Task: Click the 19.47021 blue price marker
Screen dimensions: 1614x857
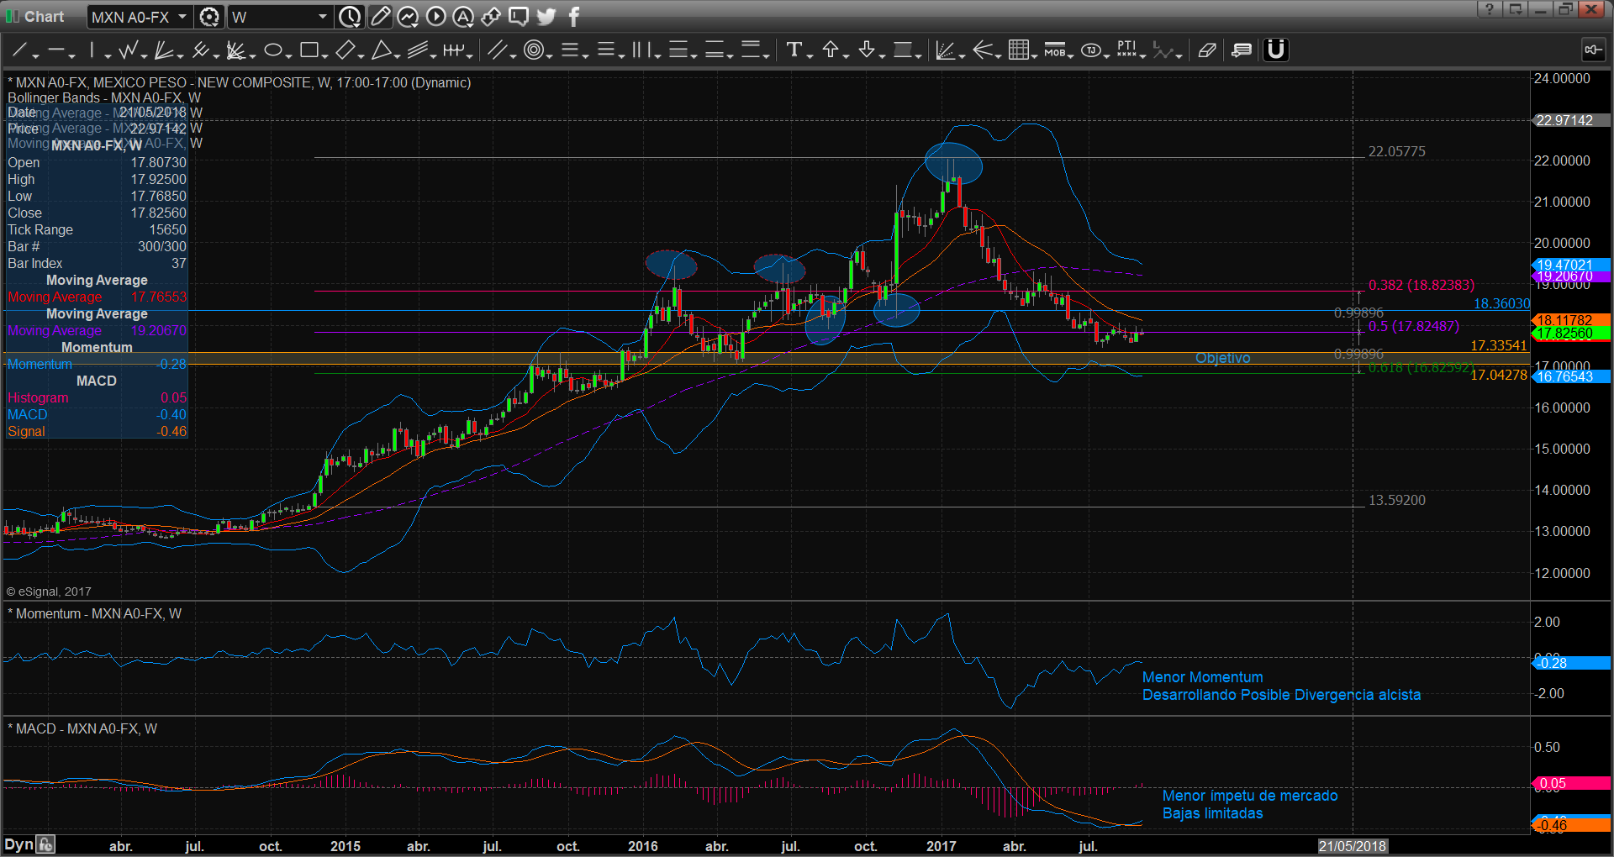Action: (1570, 265)
